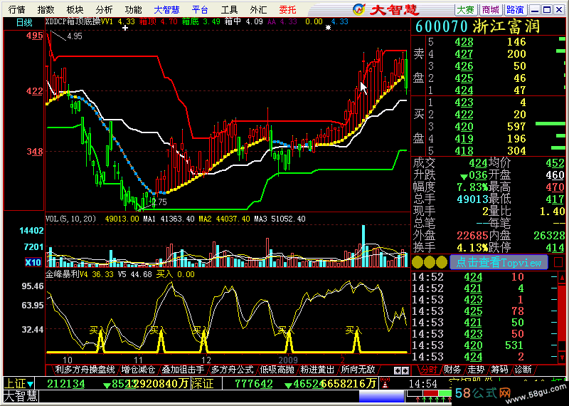Click the middle yellow circle beside Topview
Screen dimensions: 569x406
[430, 262]
